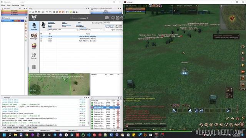Switch to the Script messages tab
The width and height of the screenshot is (246, 138).
[x=4, y=128]
